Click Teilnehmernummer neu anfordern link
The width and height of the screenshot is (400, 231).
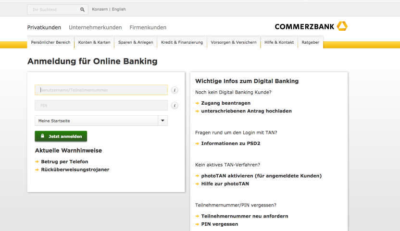pyautogui.click(x=245, y=216)
